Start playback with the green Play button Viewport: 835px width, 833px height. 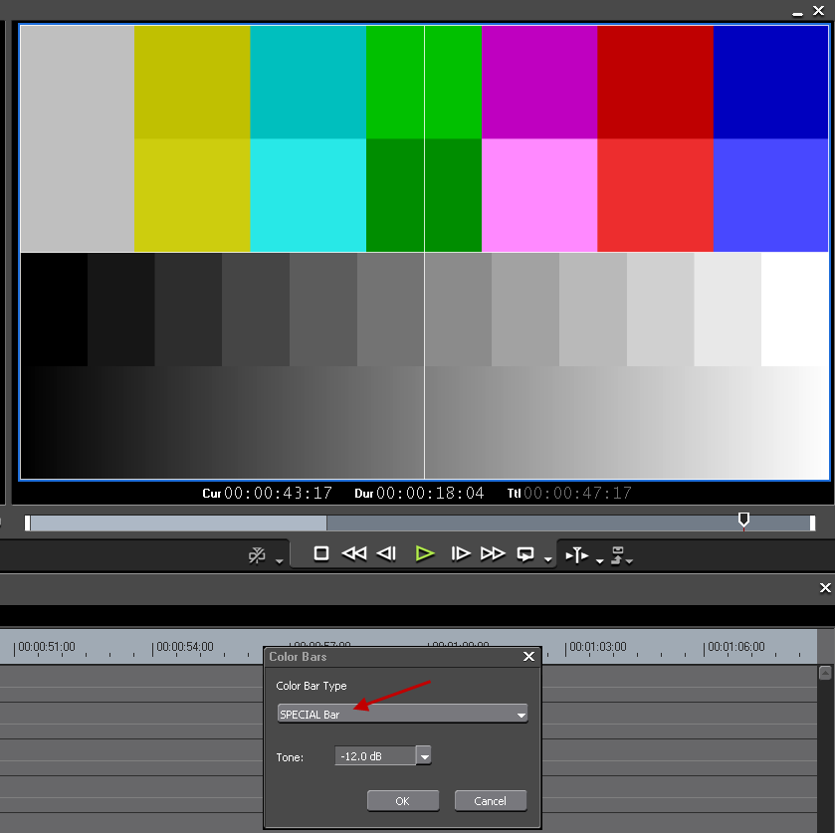425,554
